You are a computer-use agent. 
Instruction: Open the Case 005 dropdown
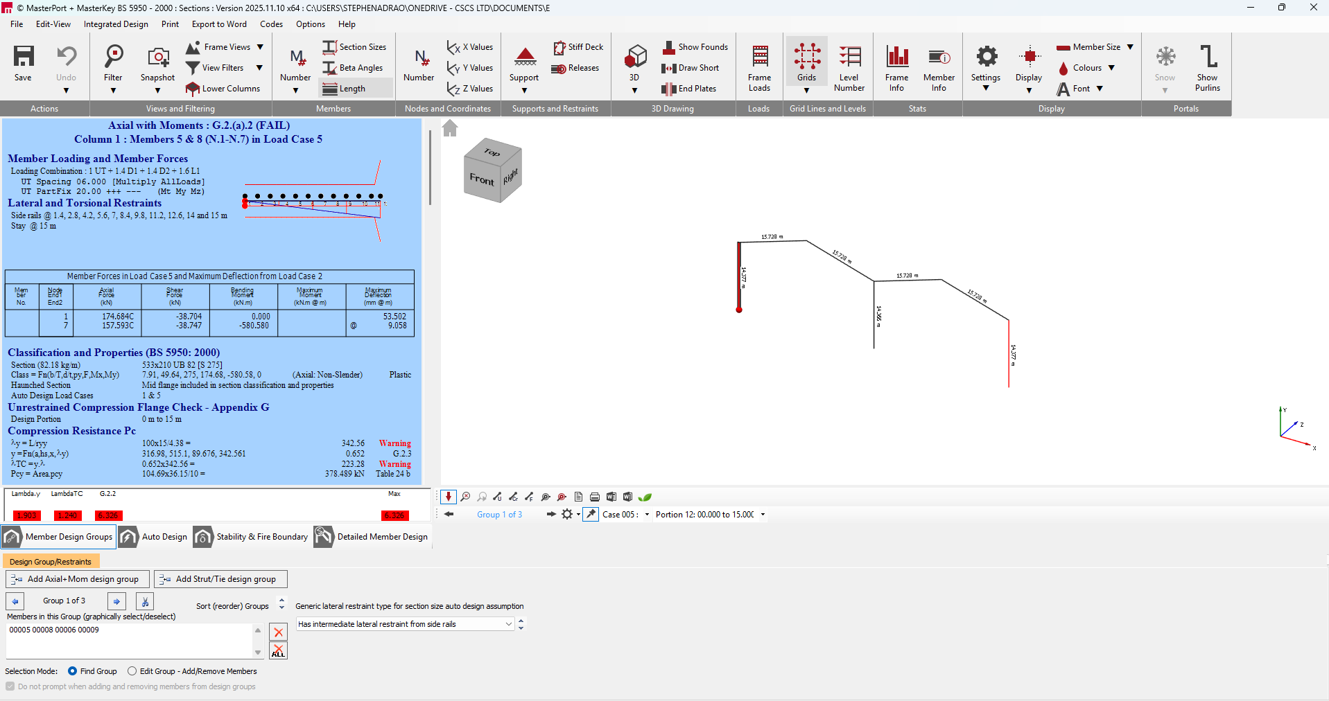pyautogui.click(x=647, y=515)
